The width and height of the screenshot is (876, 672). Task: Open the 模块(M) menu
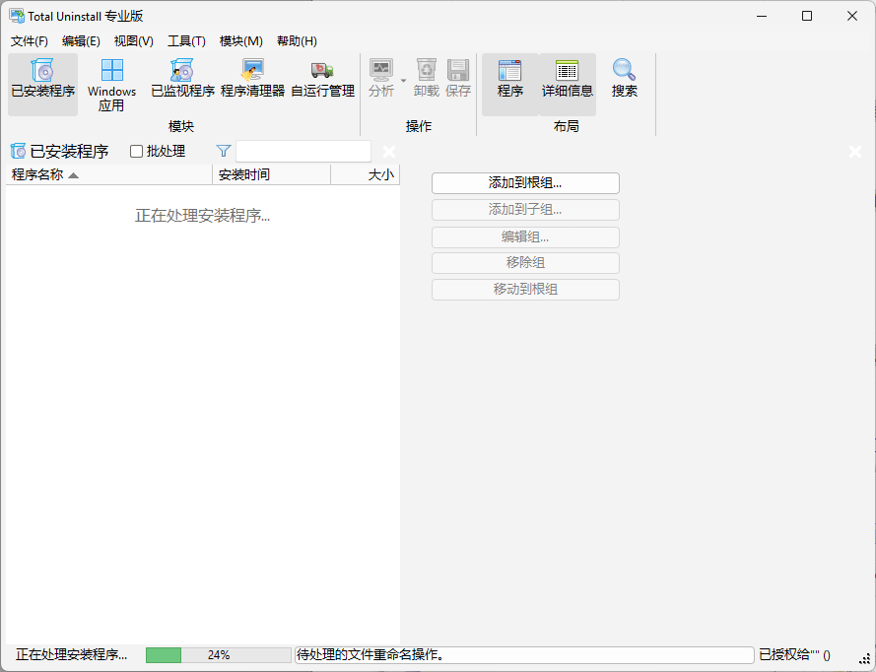[x=240, y=40]
